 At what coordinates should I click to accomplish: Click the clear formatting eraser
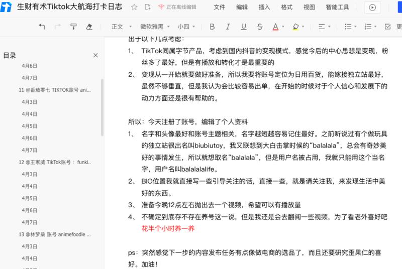pos(90,27)
